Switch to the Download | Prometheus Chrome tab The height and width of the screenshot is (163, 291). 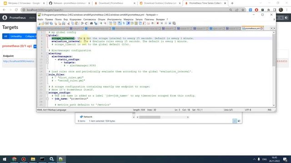(x=115, y=3)
